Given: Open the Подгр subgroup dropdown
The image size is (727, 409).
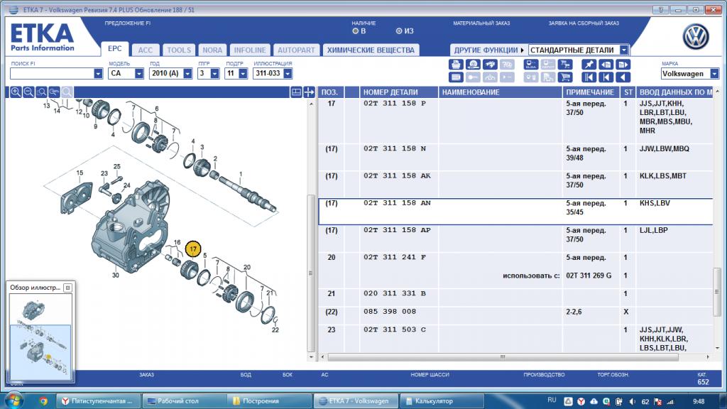Looking at the screenshot, I should click(243, 73).
